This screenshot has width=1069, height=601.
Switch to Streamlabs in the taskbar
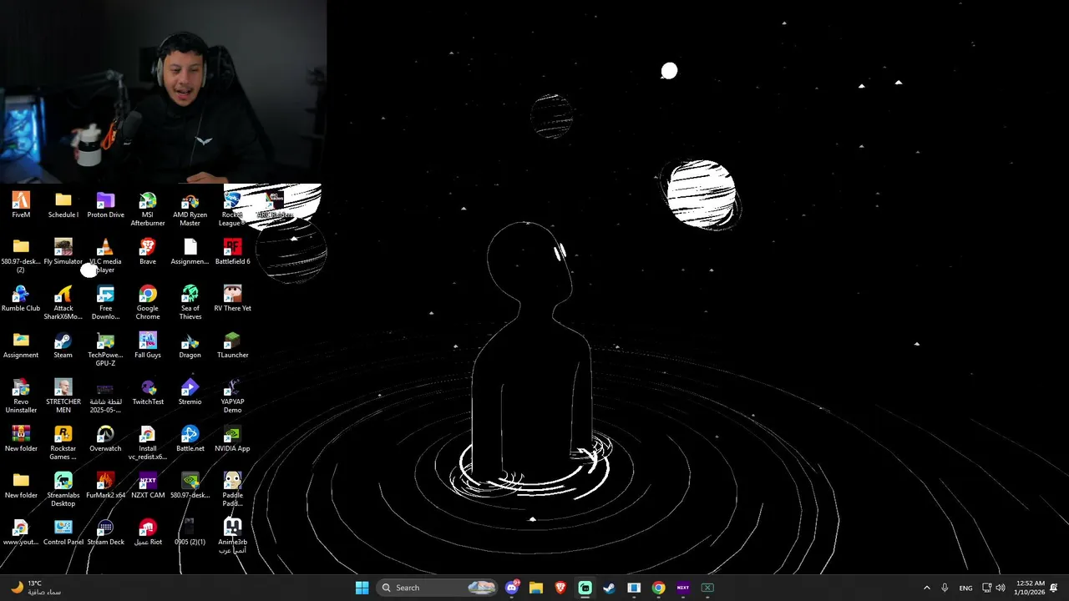pos(585,588)
